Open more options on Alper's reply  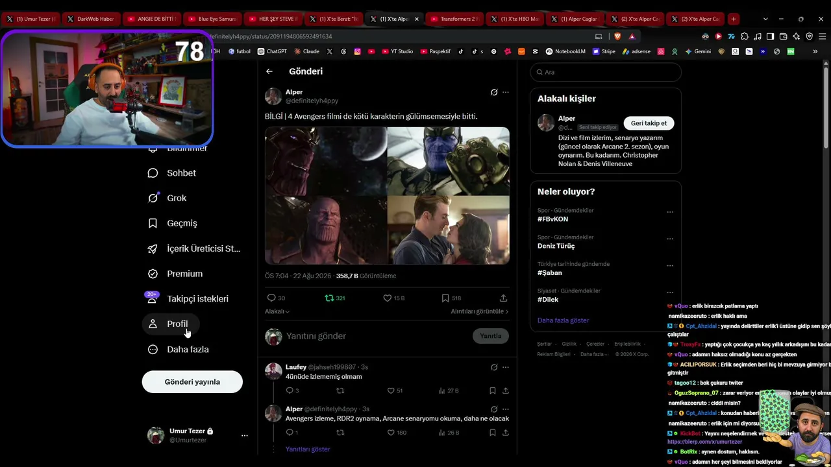(x=506, y=409)
